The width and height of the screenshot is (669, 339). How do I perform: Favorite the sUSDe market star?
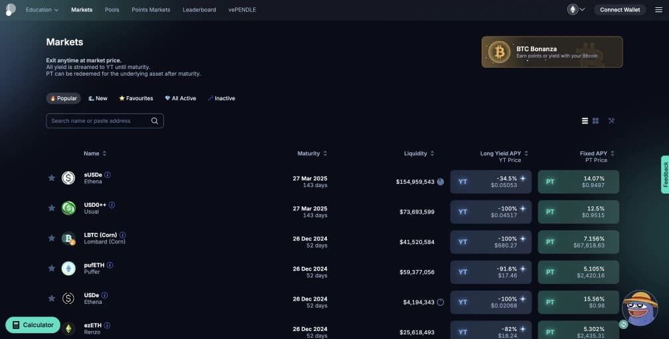pyautogui.click(x=51, y=178)
